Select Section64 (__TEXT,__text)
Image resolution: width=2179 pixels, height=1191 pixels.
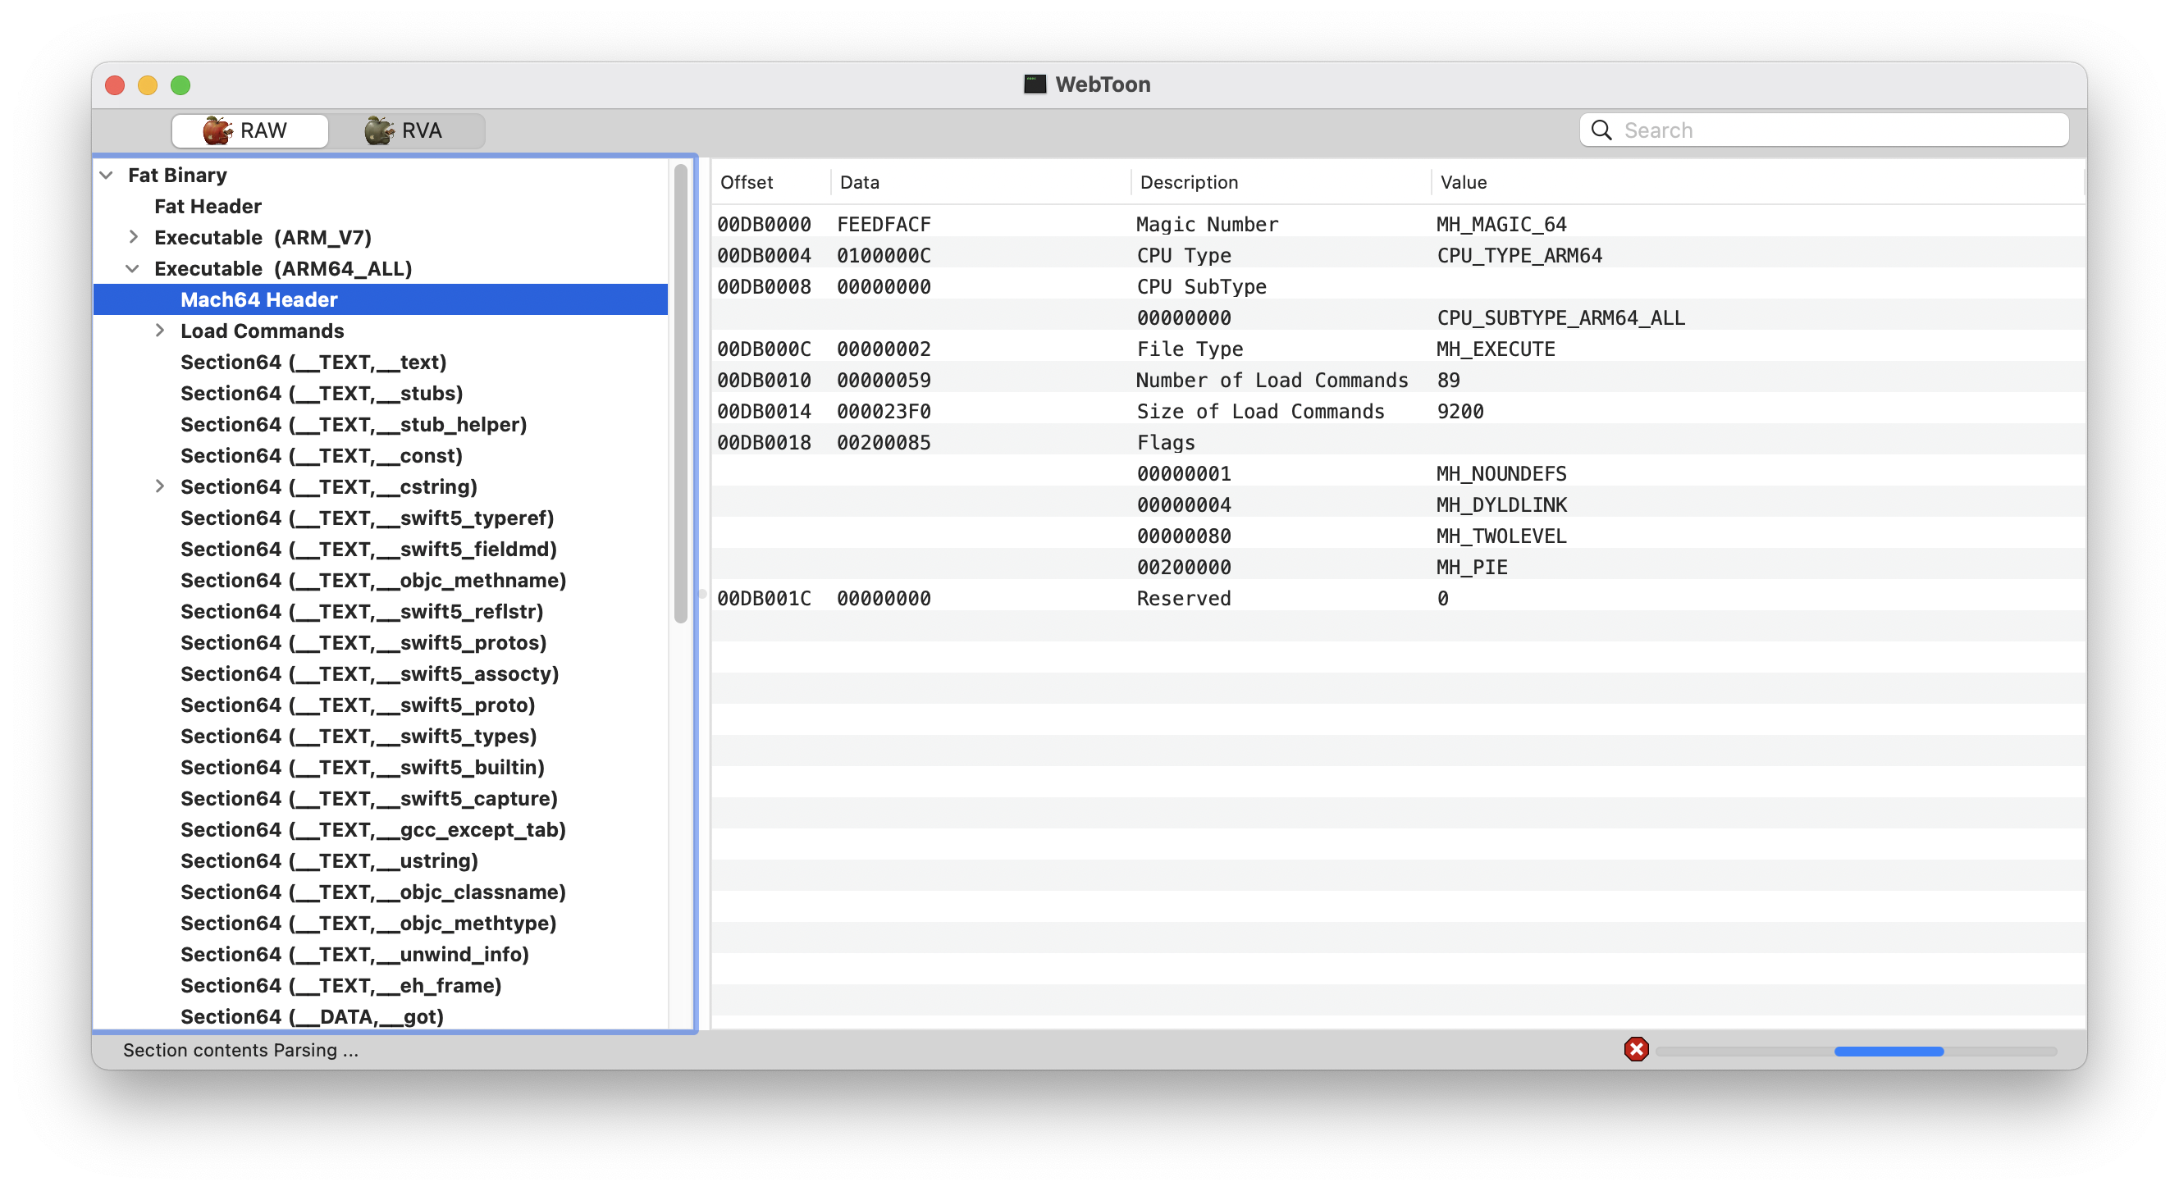[313, 362]
